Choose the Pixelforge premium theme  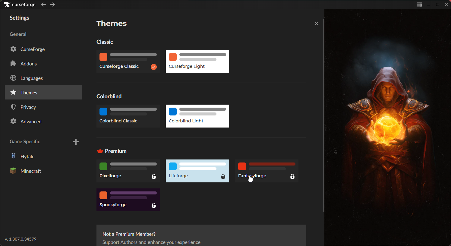tap(128, 171)
